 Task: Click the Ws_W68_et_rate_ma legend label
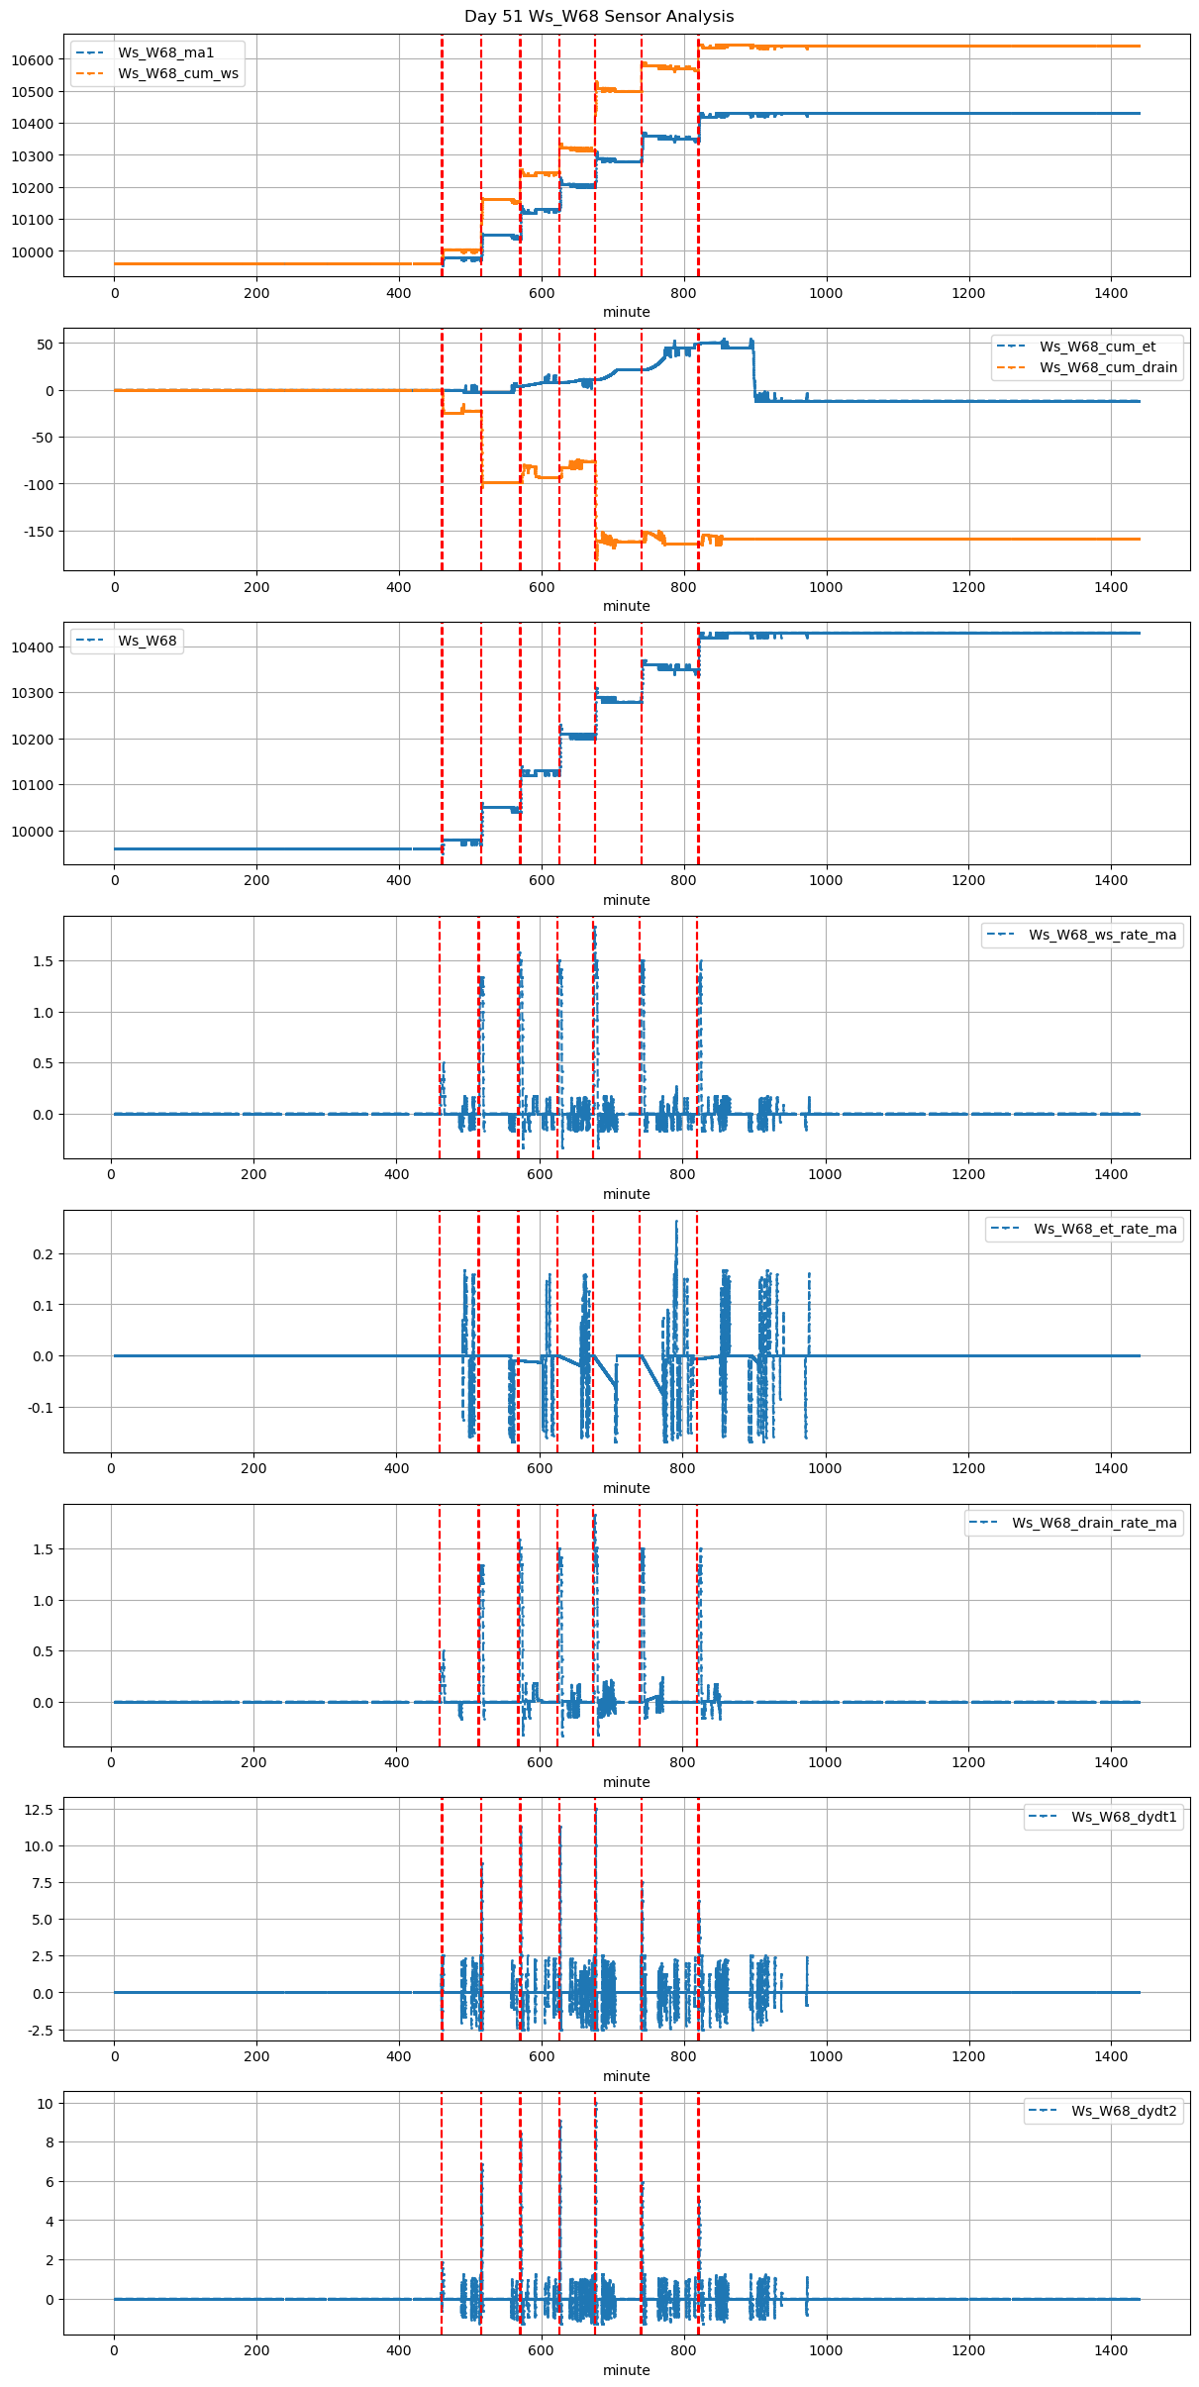pos(1105,1229)
